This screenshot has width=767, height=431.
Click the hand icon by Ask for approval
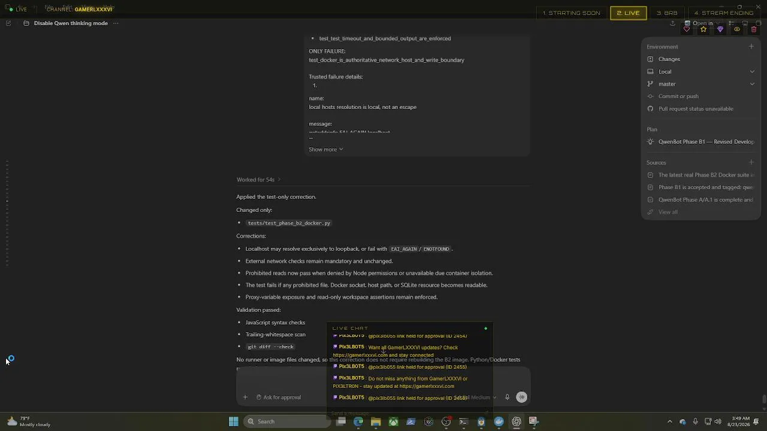tap(259, 397)
